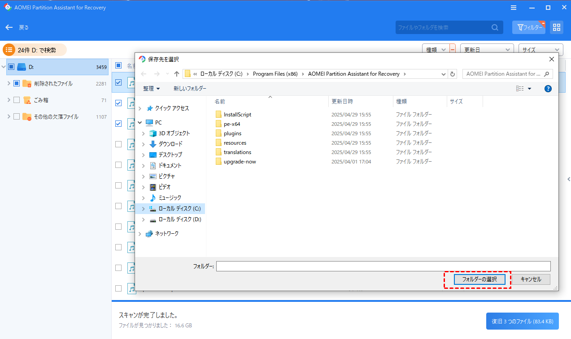571x339 pixels.
Task: Click the back arrow in the 保存先を選択 dialog
Action: pos(144,74)
